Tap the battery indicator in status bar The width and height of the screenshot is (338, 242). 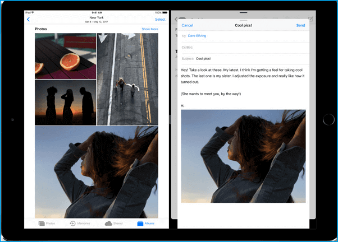point(165,12)
